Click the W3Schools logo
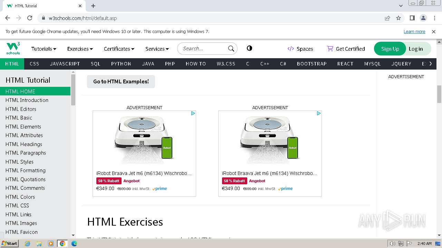This screenshot has width=442, height=248. [x=13, y=49]
